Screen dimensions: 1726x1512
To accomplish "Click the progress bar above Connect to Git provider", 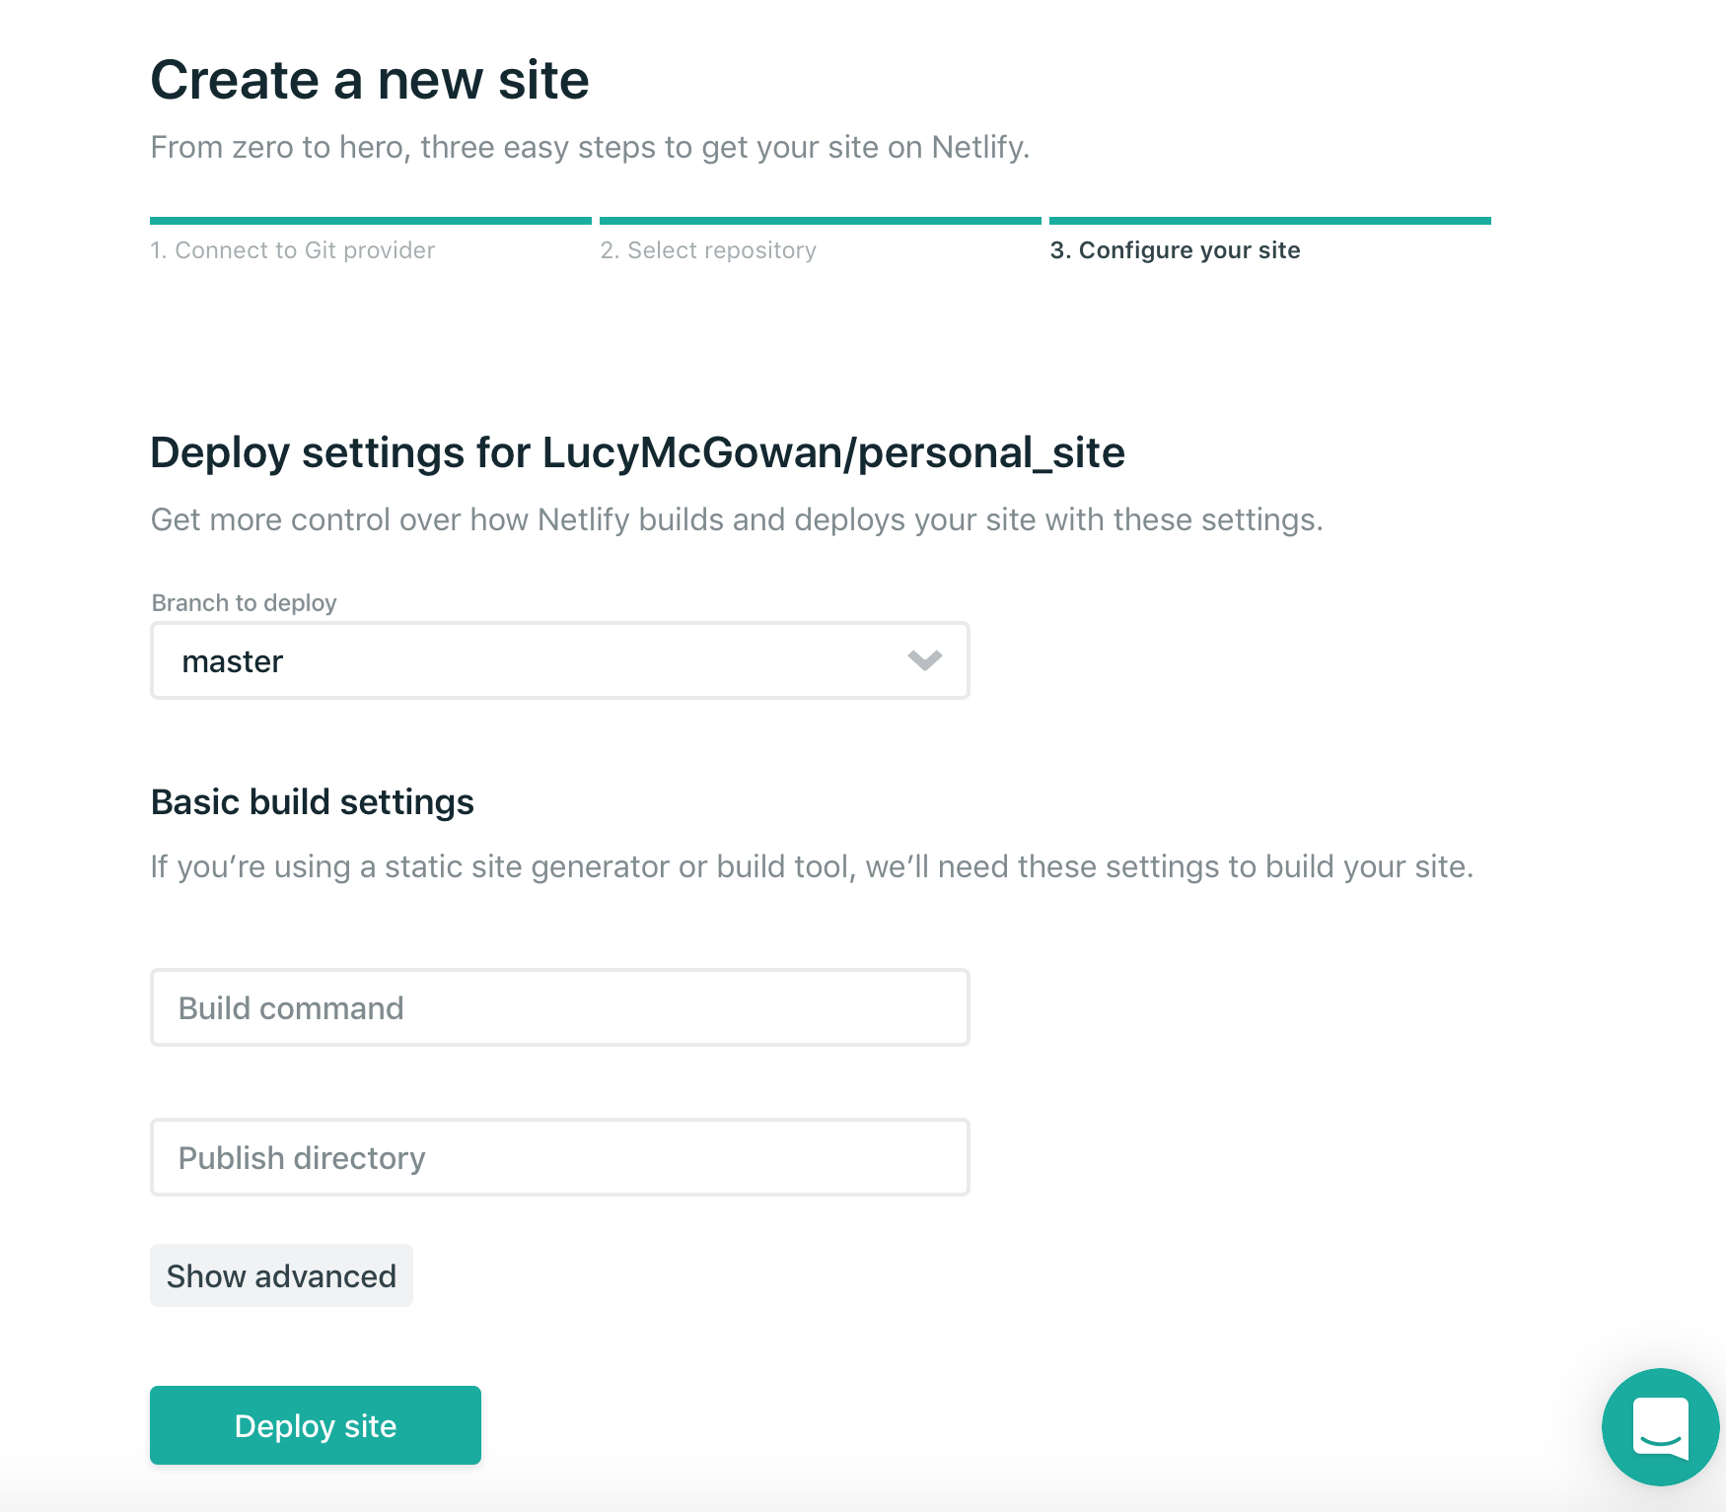I will [370, 221].
